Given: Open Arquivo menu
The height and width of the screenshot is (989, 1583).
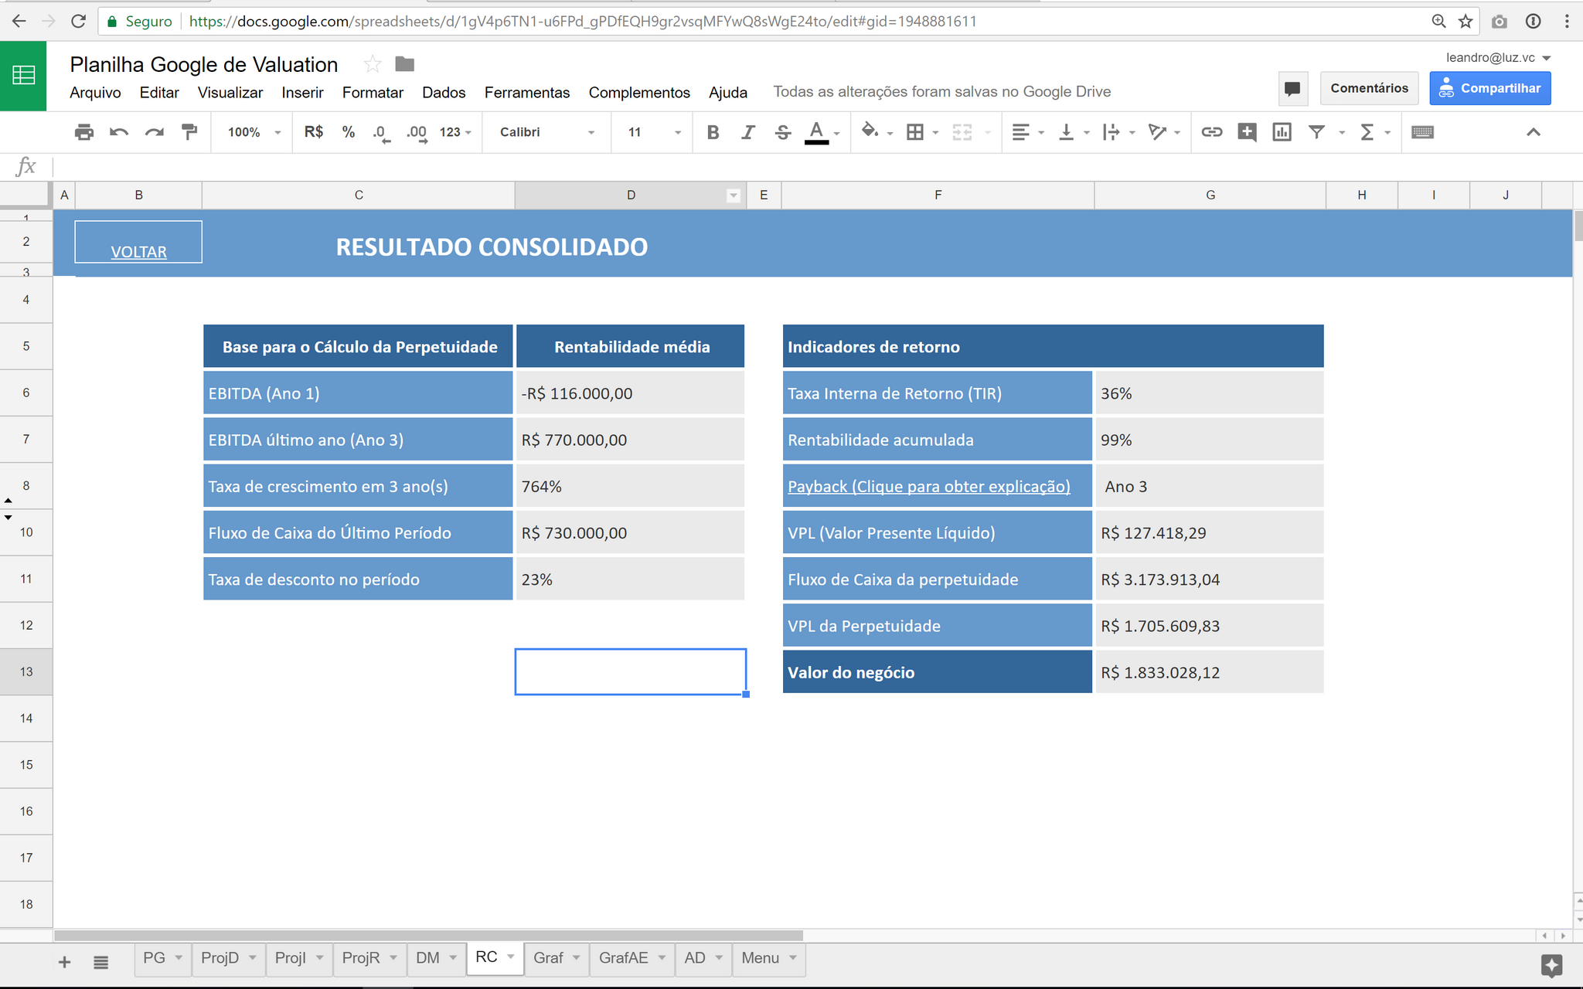Looking at the screenshot, I should click(95, 92).
